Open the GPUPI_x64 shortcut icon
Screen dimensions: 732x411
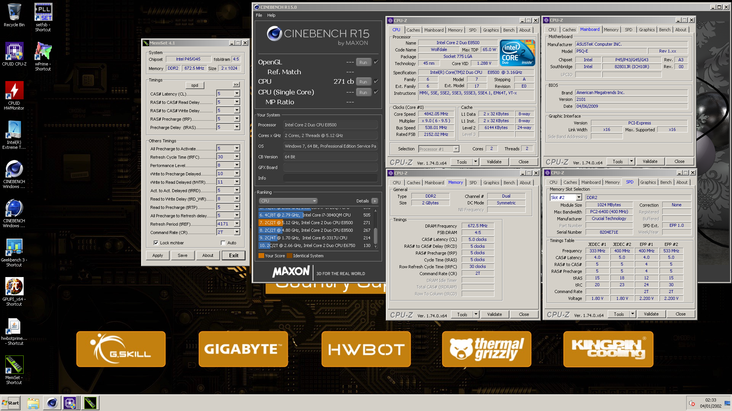point(14,292)
